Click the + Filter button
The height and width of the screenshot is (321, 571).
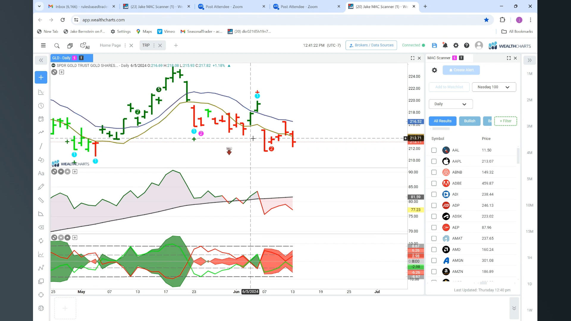pos(506,121)
